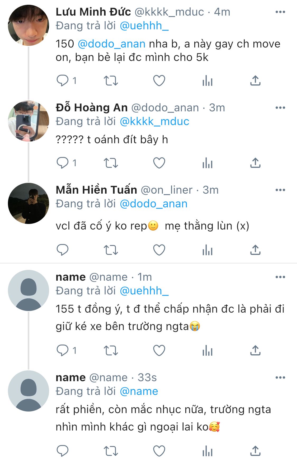The width and height of the screenshot is (297, 459).
Task: Like the tweet starting with '155 t đồng ý'
Action: [x=159, y=350]
